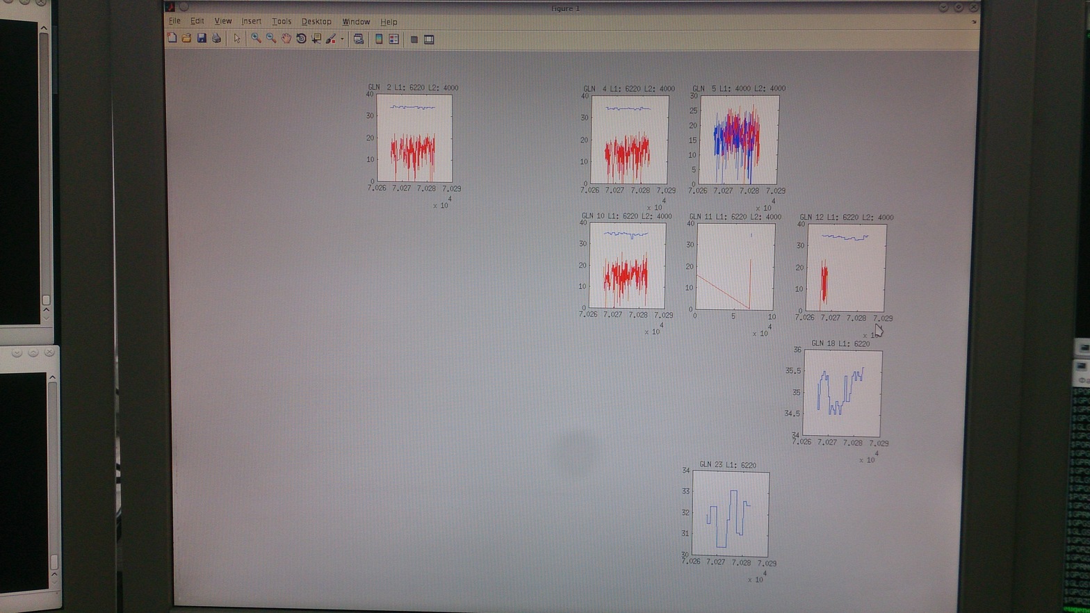The width and height of the screenshot is (1090, 613).
Task: Save the figure using the floppy disk icon
Action: 202,39
